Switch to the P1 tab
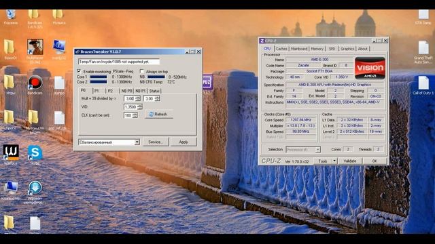Image resolution: width=435 pixels, height=244 pixels. 97,91
